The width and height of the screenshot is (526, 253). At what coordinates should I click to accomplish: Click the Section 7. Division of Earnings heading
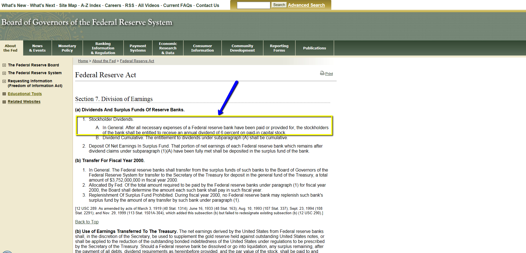[x=114, y=99]
